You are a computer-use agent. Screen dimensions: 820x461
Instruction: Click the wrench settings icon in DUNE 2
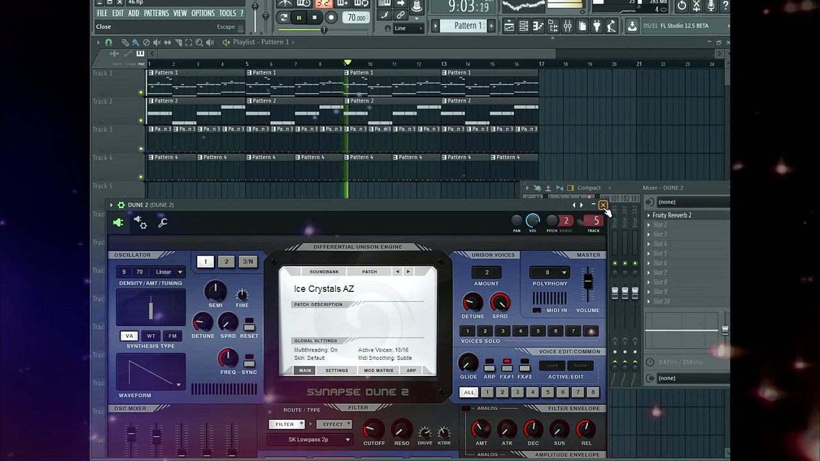point(163,222)
